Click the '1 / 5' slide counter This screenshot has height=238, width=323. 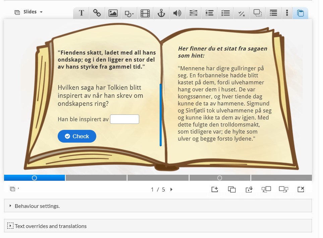pos(158,189)
